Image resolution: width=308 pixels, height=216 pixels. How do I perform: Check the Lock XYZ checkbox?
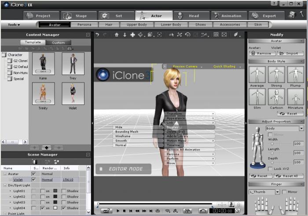pyautogui.click(x=270, y=169)
